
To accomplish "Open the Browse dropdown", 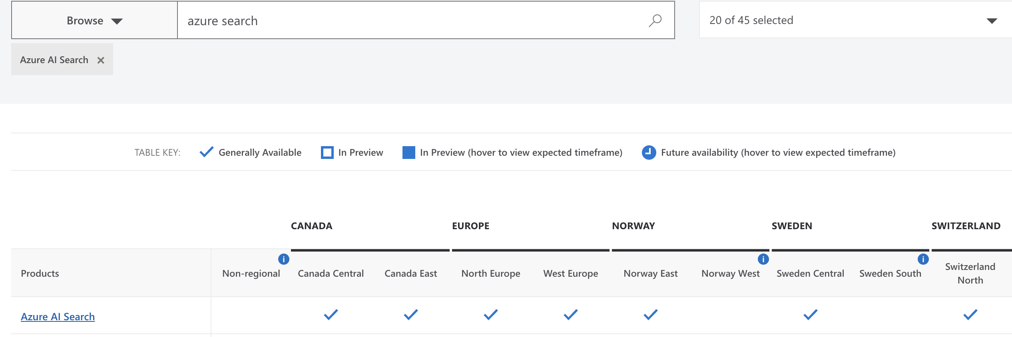I will click(94, 20).
